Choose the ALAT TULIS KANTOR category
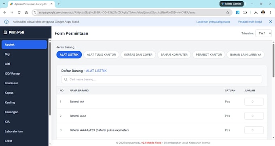The image size is (275, 146). tap(102, 54)
